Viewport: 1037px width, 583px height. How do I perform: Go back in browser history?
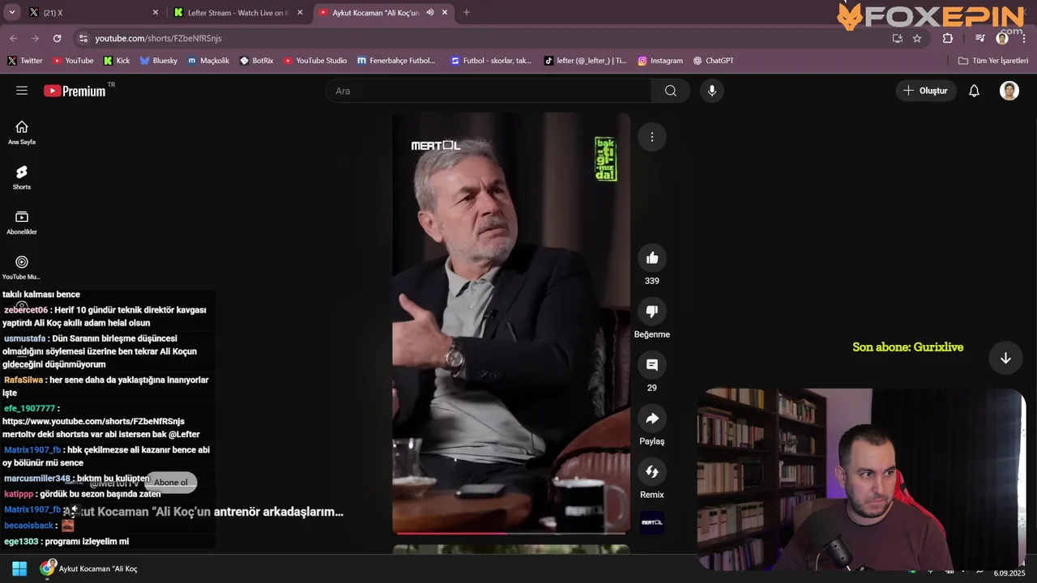tap(13, 38)
